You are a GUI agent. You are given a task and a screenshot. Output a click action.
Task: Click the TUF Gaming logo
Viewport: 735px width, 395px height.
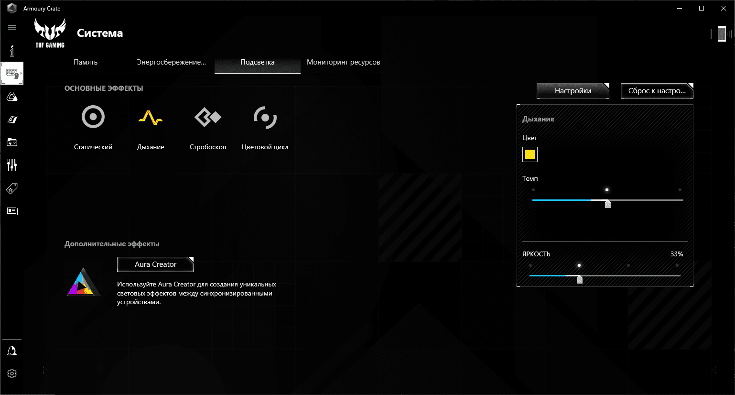50,33
